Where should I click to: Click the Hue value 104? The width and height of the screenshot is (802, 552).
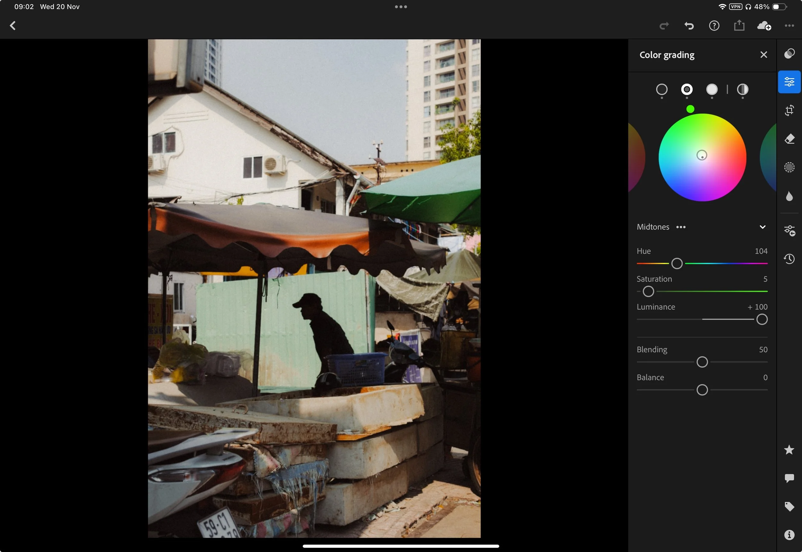(x=761, y=251)
